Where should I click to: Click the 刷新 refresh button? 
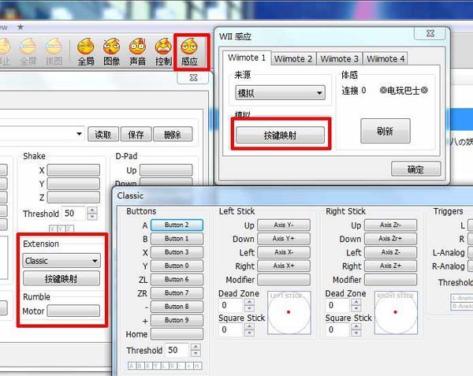pyautogui.click(x=385, y=131)
